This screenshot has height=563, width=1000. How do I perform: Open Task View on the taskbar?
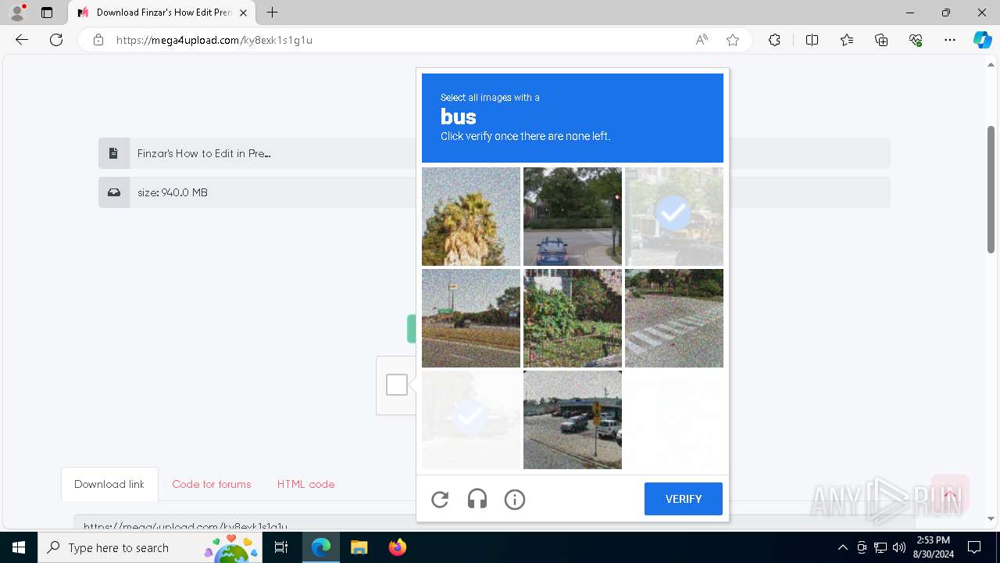pyautogui.click(x=282, y=547)
